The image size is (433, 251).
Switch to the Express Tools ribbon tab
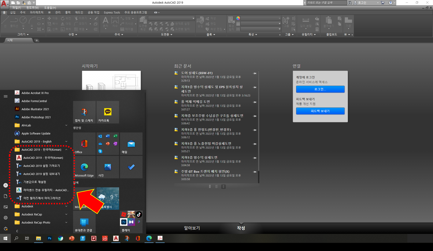pos(112,13)
